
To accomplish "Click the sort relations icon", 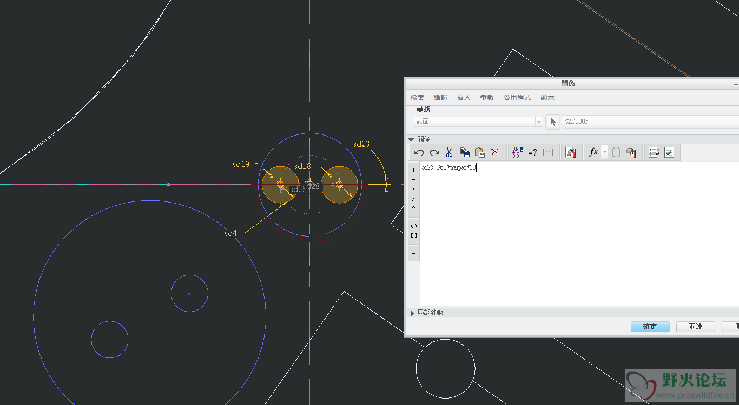I will coord(654,152).
